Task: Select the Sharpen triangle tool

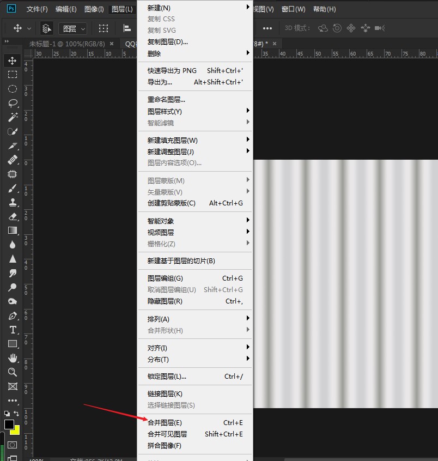Action: pyautogui.click(x=13, y=259)
